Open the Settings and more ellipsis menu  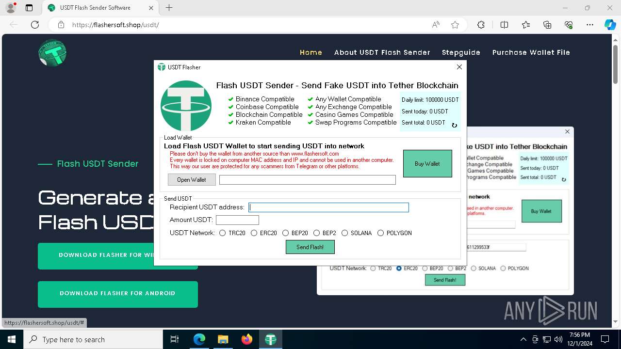(x=590, y=25)
